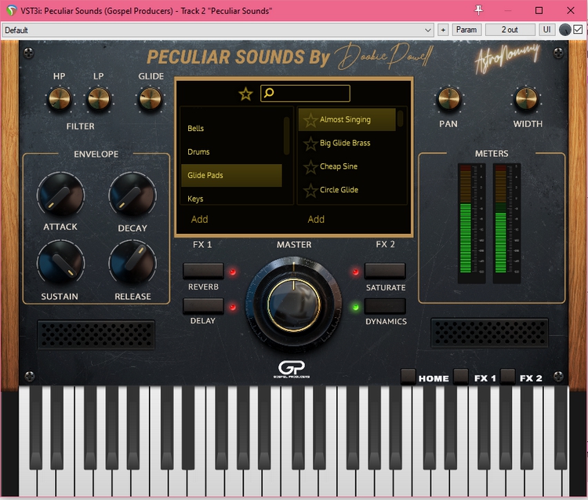Click the GP Gospel Producers logo
The height and width of the screenshot is (500, 588).
coord(292,369)
